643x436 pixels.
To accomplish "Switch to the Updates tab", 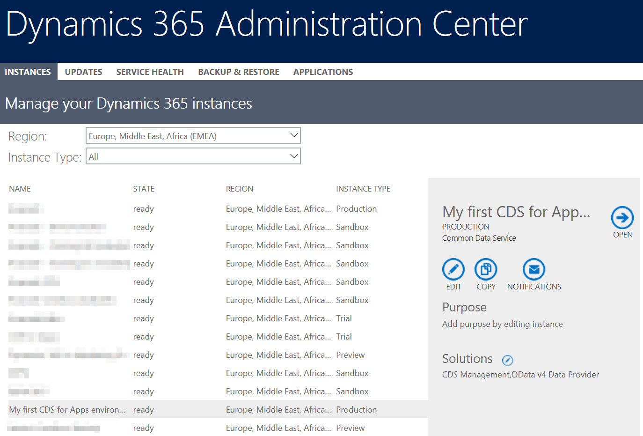I will pos(83,72).
